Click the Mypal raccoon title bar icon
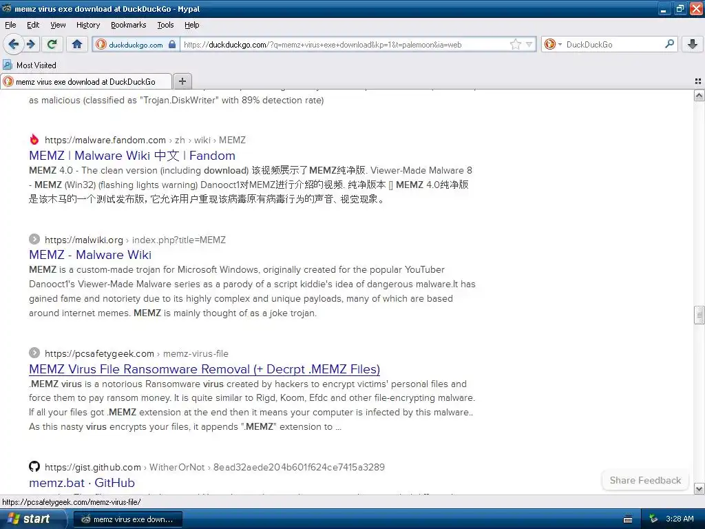The height and width of the screenshot is (529, 705). pyautogui.click(x=7, y=8)
